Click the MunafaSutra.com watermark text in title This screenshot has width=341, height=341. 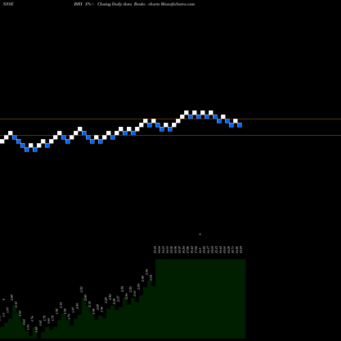[x=177, y=4]
